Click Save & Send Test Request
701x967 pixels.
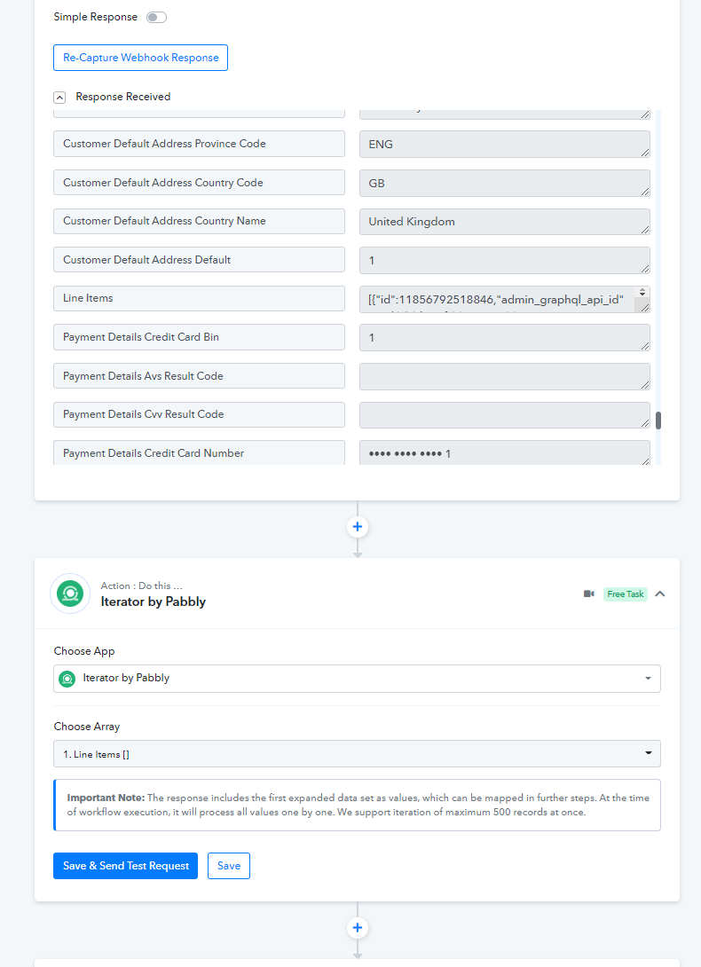[x=125, y=866]
